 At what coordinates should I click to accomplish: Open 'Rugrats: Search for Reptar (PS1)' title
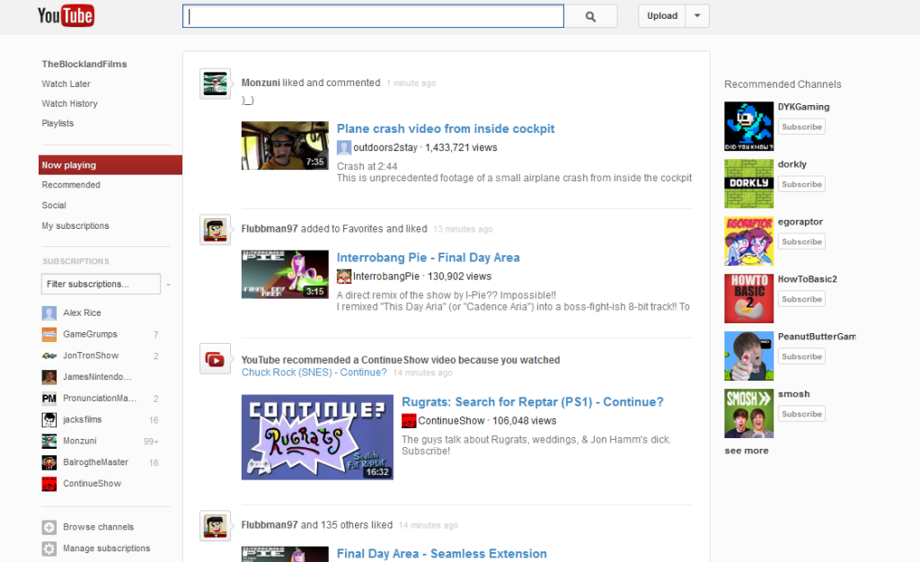pyautogui.click(x=532, y=402)
